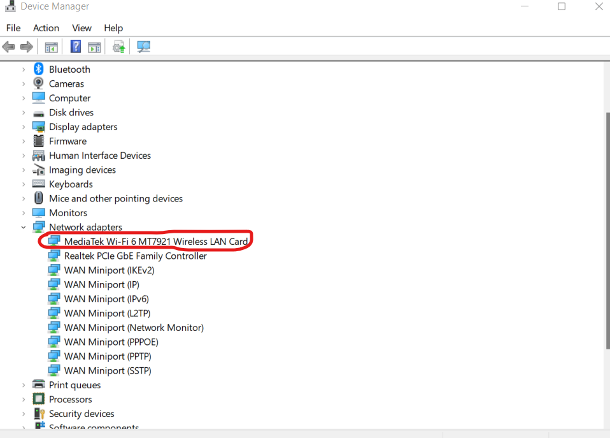The height and width of the screenshot is (438, 610).
Task: Select WAN Miniport (L2TP)
Action: [x=107, y=313]
